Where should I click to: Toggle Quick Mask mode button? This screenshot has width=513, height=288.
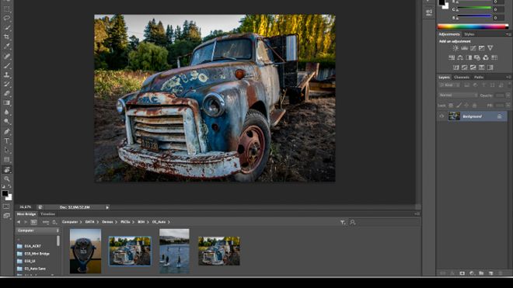point(6,206)
